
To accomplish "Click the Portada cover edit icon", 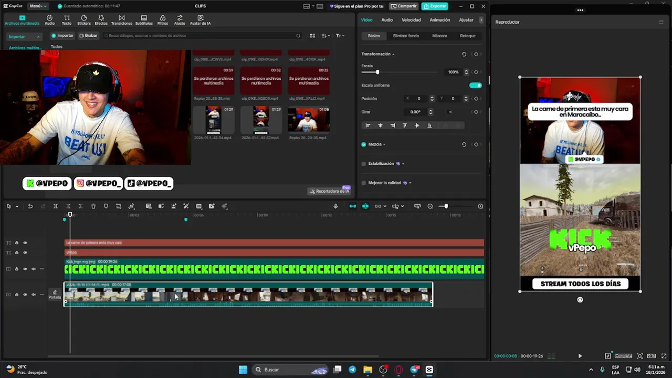I will point(55,295).
